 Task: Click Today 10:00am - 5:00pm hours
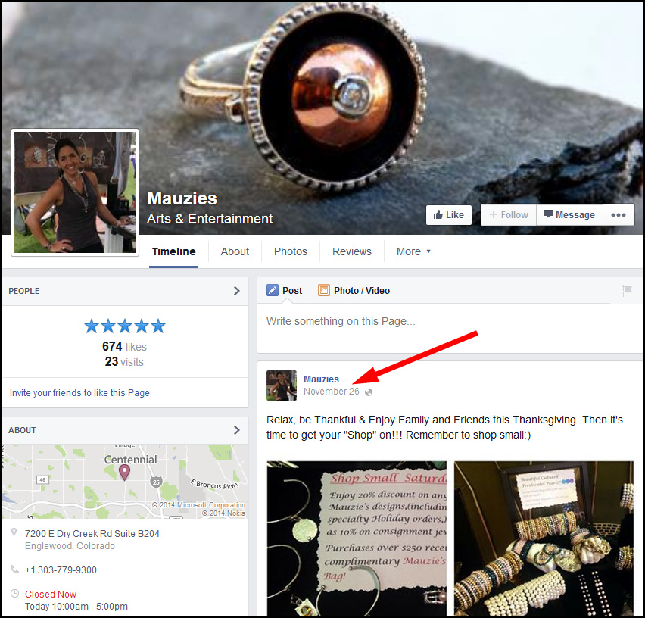tap(76, 607)
